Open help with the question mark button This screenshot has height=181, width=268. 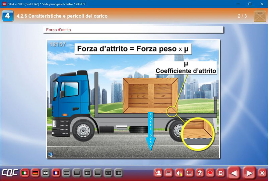(200, 173)
